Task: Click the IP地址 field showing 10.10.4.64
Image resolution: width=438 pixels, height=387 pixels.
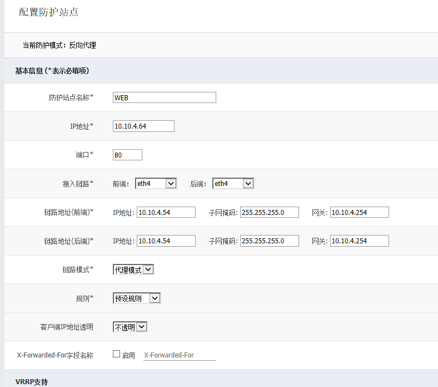Action: click(143, 126)
